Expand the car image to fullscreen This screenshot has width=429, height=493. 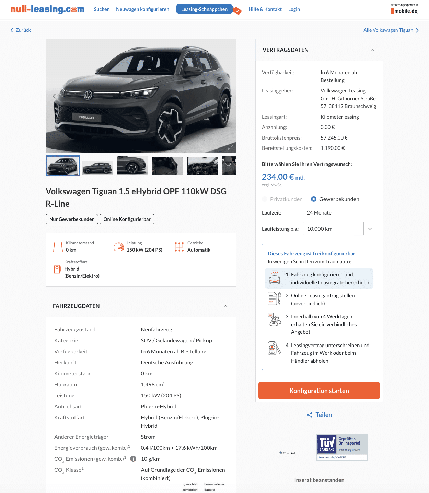(231, 147)
